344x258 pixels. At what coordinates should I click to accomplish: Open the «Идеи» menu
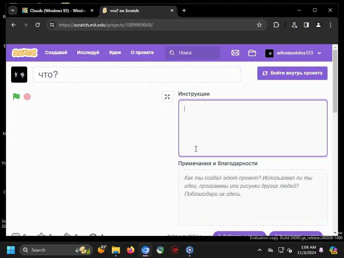click(x=115, y=53)
